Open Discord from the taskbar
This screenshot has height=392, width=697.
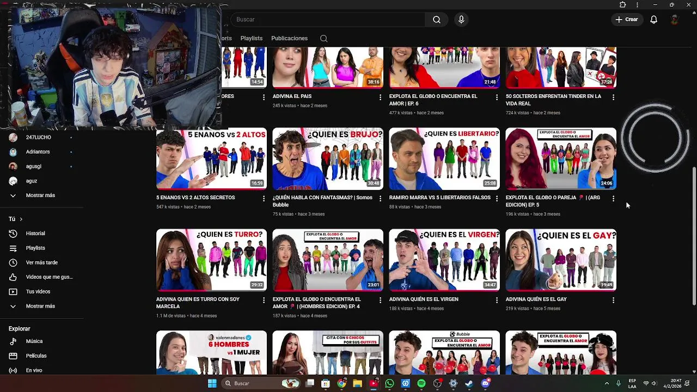(x=485, y=383)
